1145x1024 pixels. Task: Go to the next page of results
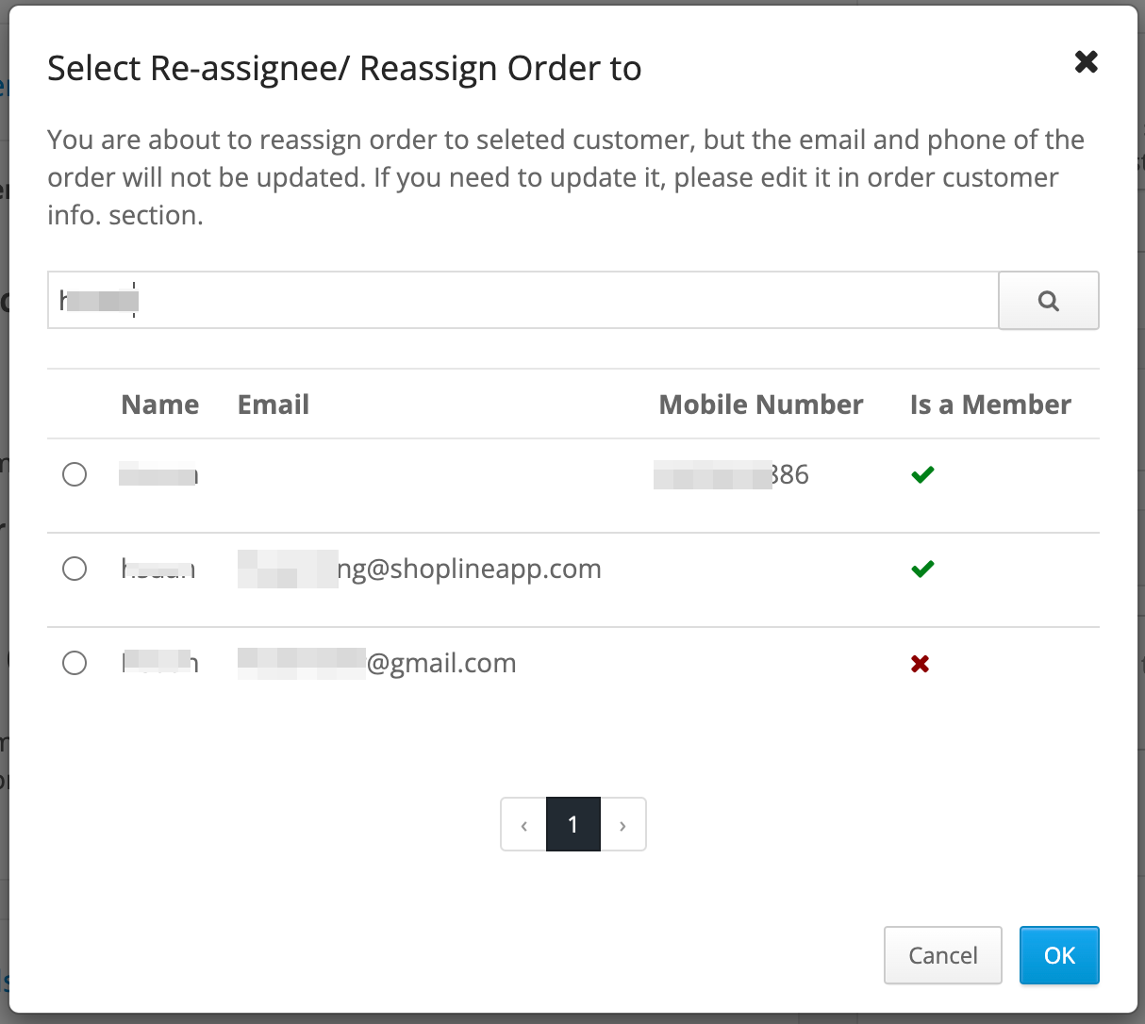tap(622, 825)
